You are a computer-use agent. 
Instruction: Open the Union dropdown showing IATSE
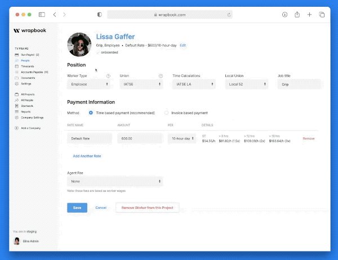click(x=141, y=84)
